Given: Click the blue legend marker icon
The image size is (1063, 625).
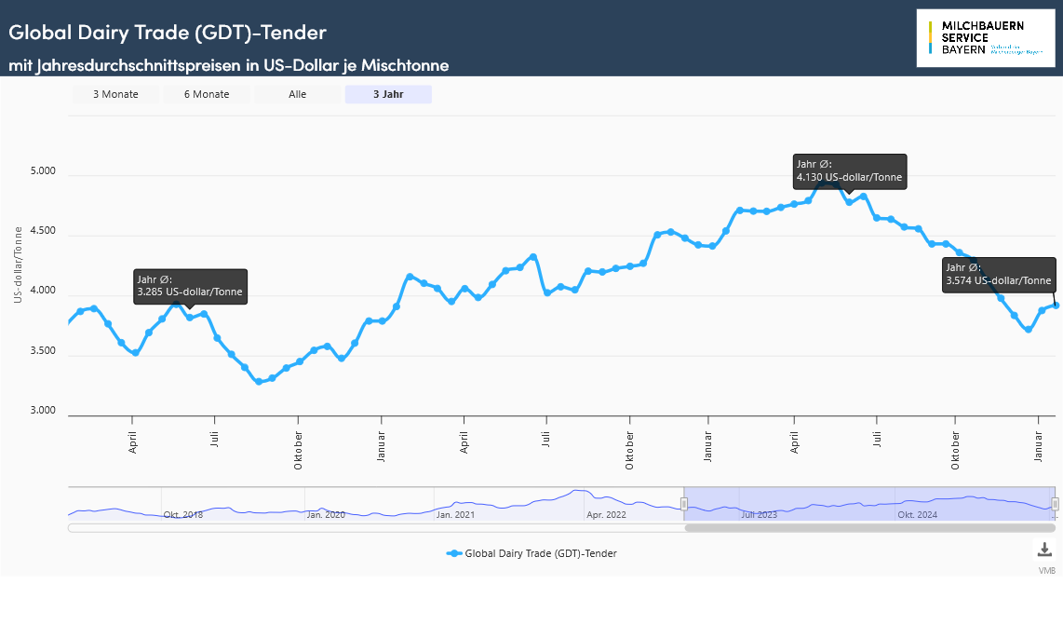Looking at the screenshot, I should tap(453, 553).
